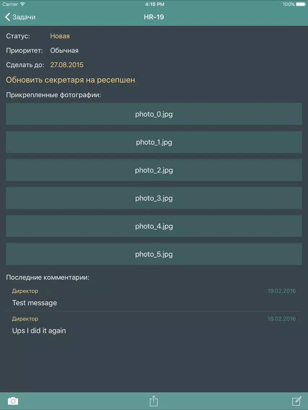Image resolution: width=308 pixels, height=410 pixels.
Task: Tap the camera icon in bottom toolbar
Action: (x=13, y=401)
